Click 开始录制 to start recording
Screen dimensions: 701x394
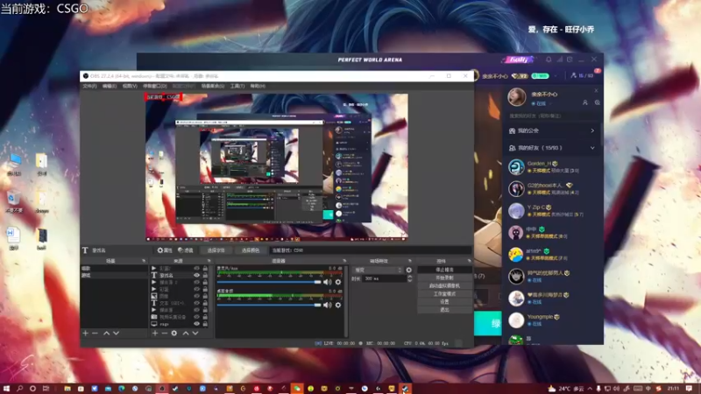[444, 278]
